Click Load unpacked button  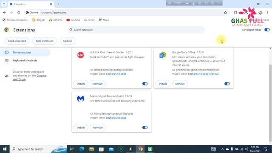[x=17, y=41]
